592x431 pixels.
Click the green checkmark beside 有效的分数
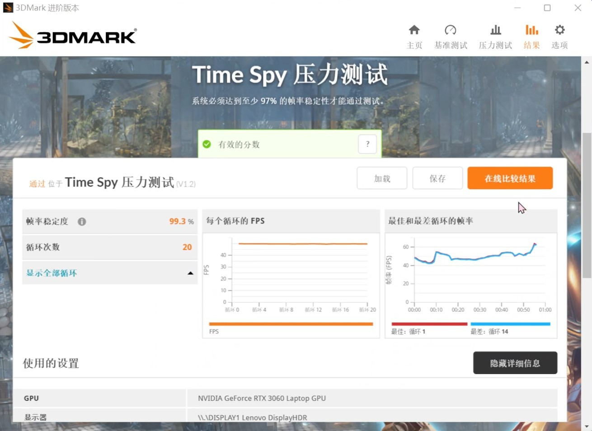point(207,144)
